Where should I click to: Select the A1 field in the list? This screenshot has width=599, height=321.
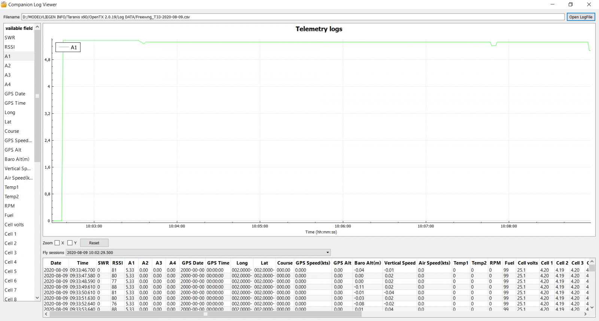(x=19, y=56)
